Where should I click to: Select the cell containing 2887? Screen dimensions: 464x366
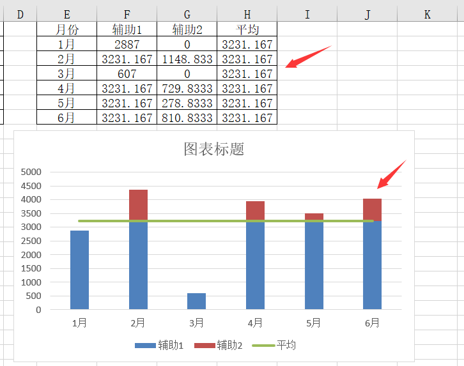point(127,44)
